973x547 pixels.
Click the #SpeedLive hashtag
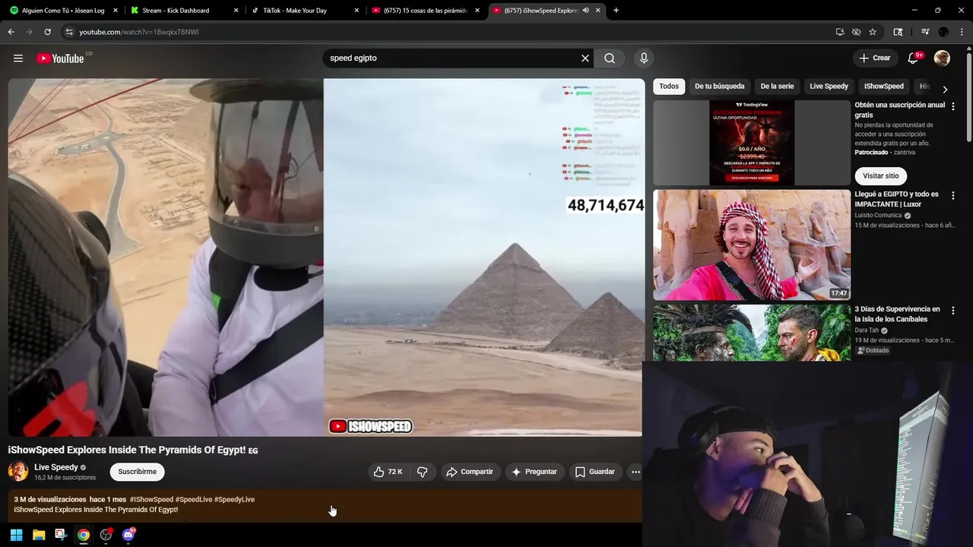pyautogui.click(x=194, y=499)
